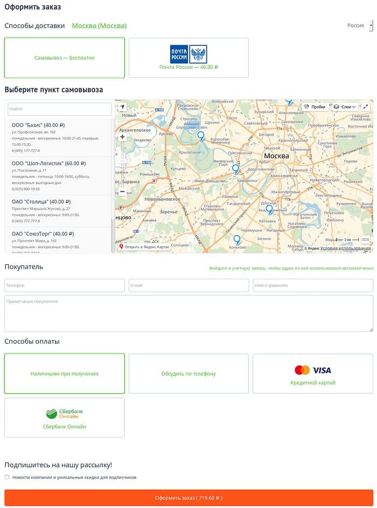Open the Россия country dropdown
Screen dimensions: 377x508
pyautogui.click(x=359, y=25)
